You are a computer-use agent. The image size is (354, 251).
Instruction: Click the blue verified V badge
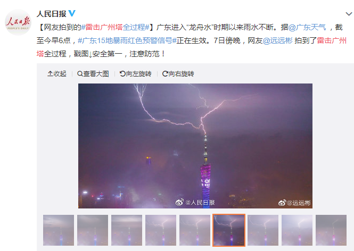click(x=72, y=13)
